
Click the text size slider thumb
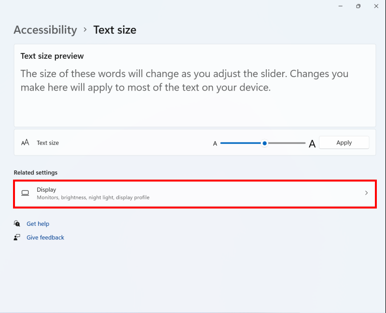click(264, 143)
